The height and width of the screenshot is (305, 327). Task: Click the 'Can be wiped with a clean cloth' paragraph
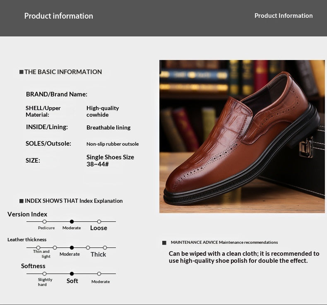click(244, 257)
